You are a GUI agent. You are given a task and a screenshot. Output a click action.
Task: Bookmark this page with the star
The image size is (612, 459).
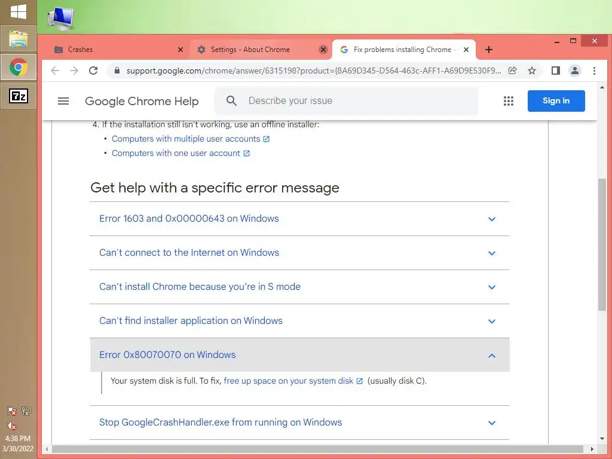[x=531, y=71]
